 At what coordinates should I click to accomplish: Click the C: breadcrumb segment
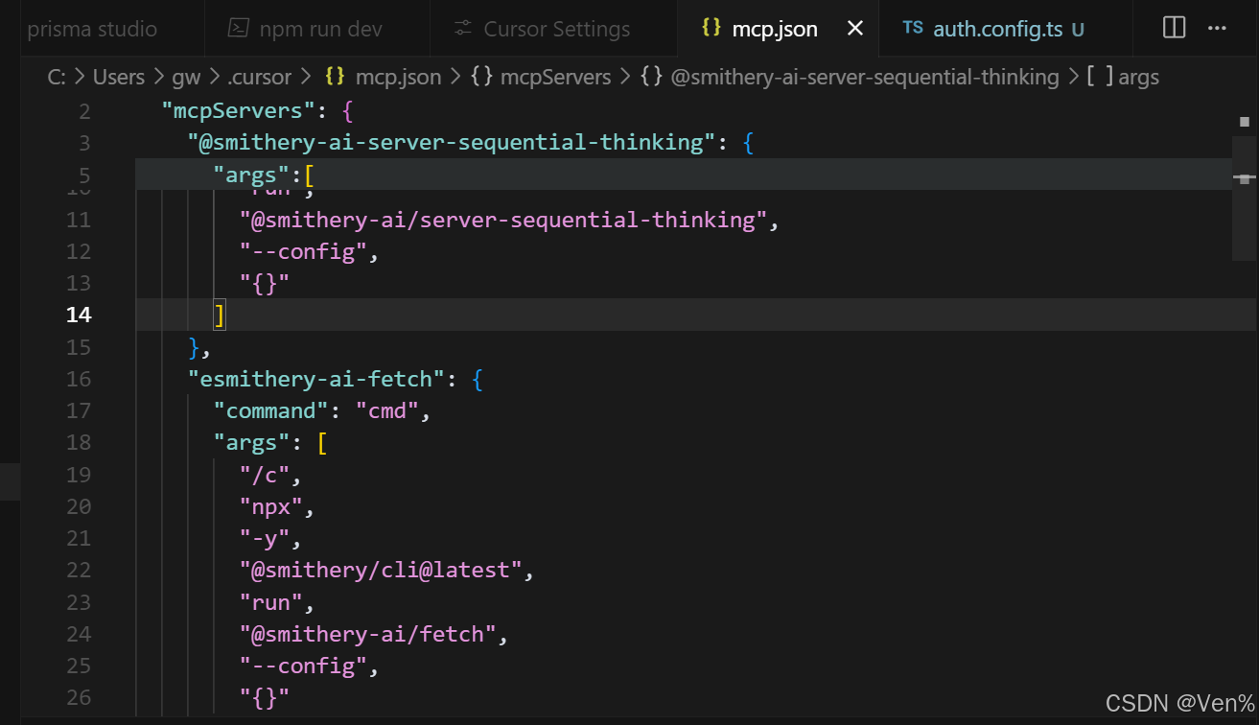coord(56,77)
